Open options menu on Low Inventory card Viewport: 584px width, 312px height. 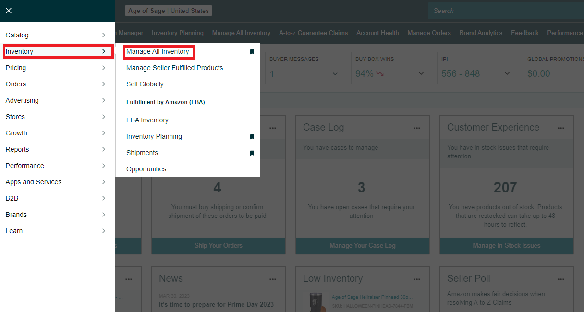(x=417, y=279)
